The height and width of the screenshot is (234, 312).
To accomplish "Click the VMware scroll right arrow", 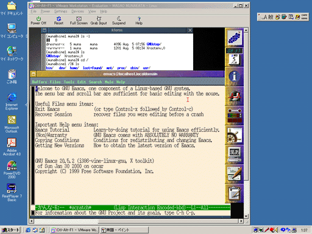I will 241,221.
